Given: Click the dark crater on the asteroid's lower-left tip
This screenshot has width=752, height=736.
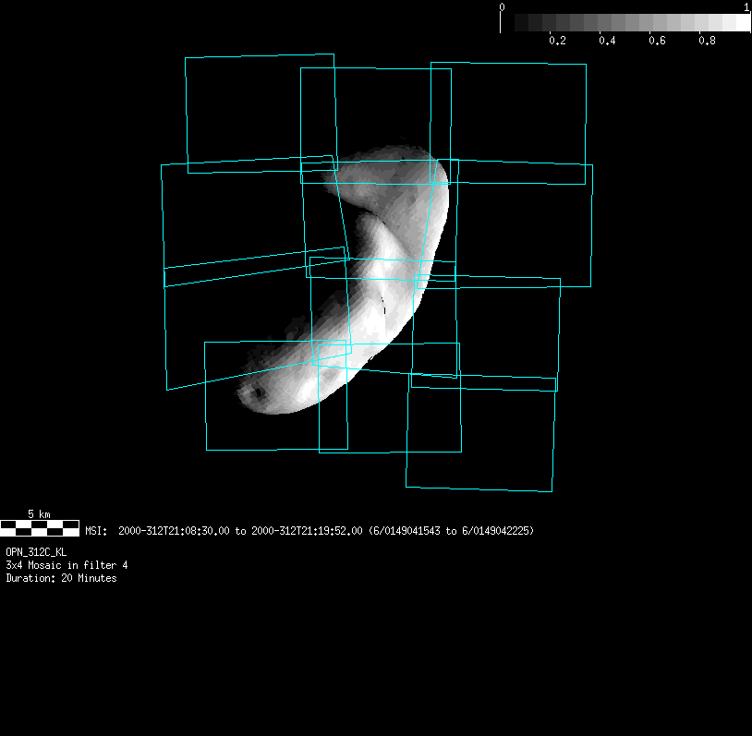Looking at the screenshot, I should click(257, 393).
